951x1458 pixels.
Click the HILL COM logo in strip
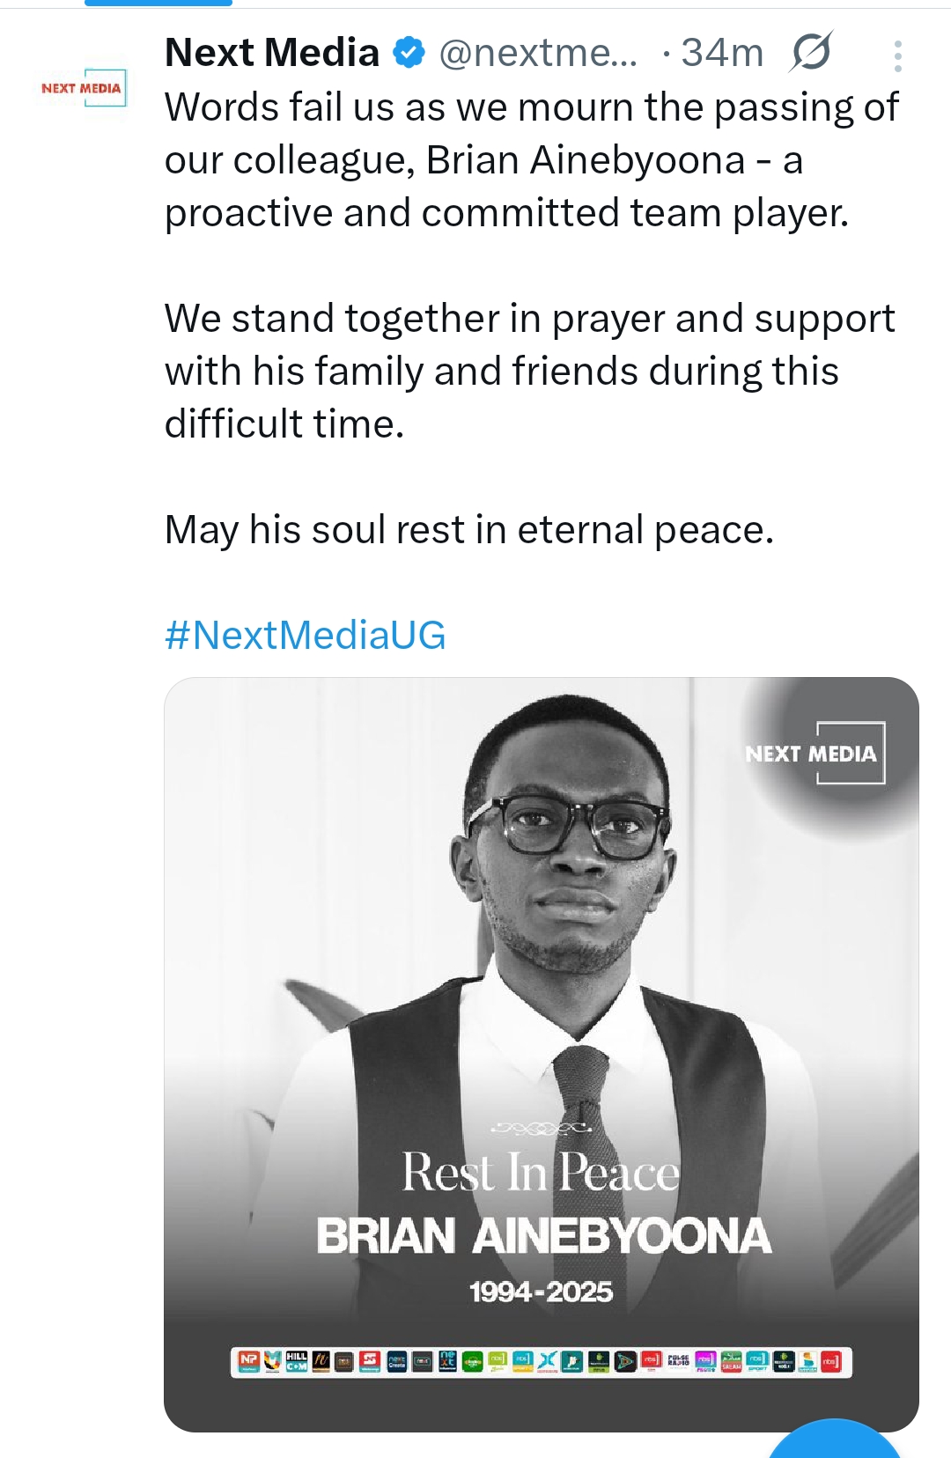pos(297,1361)
